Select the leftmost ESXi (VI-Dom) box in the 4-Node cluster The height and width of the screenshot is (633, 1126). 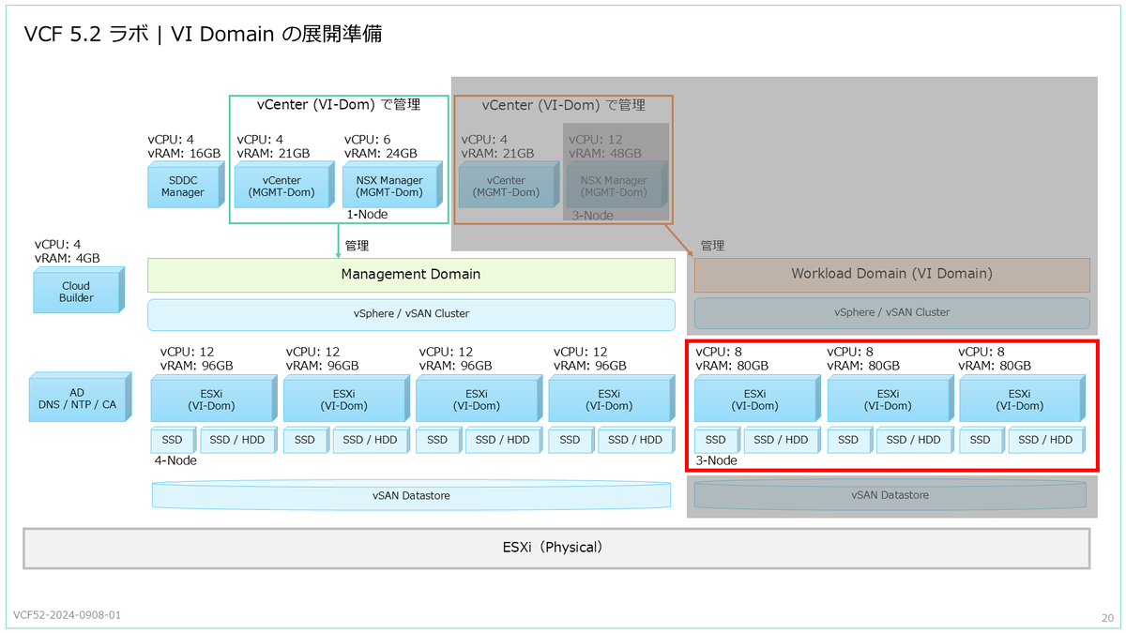[215, 398]
